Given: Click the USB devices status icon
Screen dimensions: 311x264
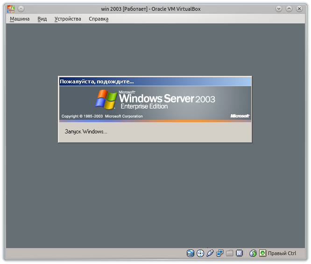Looking at the screenshot, I should click(x=210, y=253).
